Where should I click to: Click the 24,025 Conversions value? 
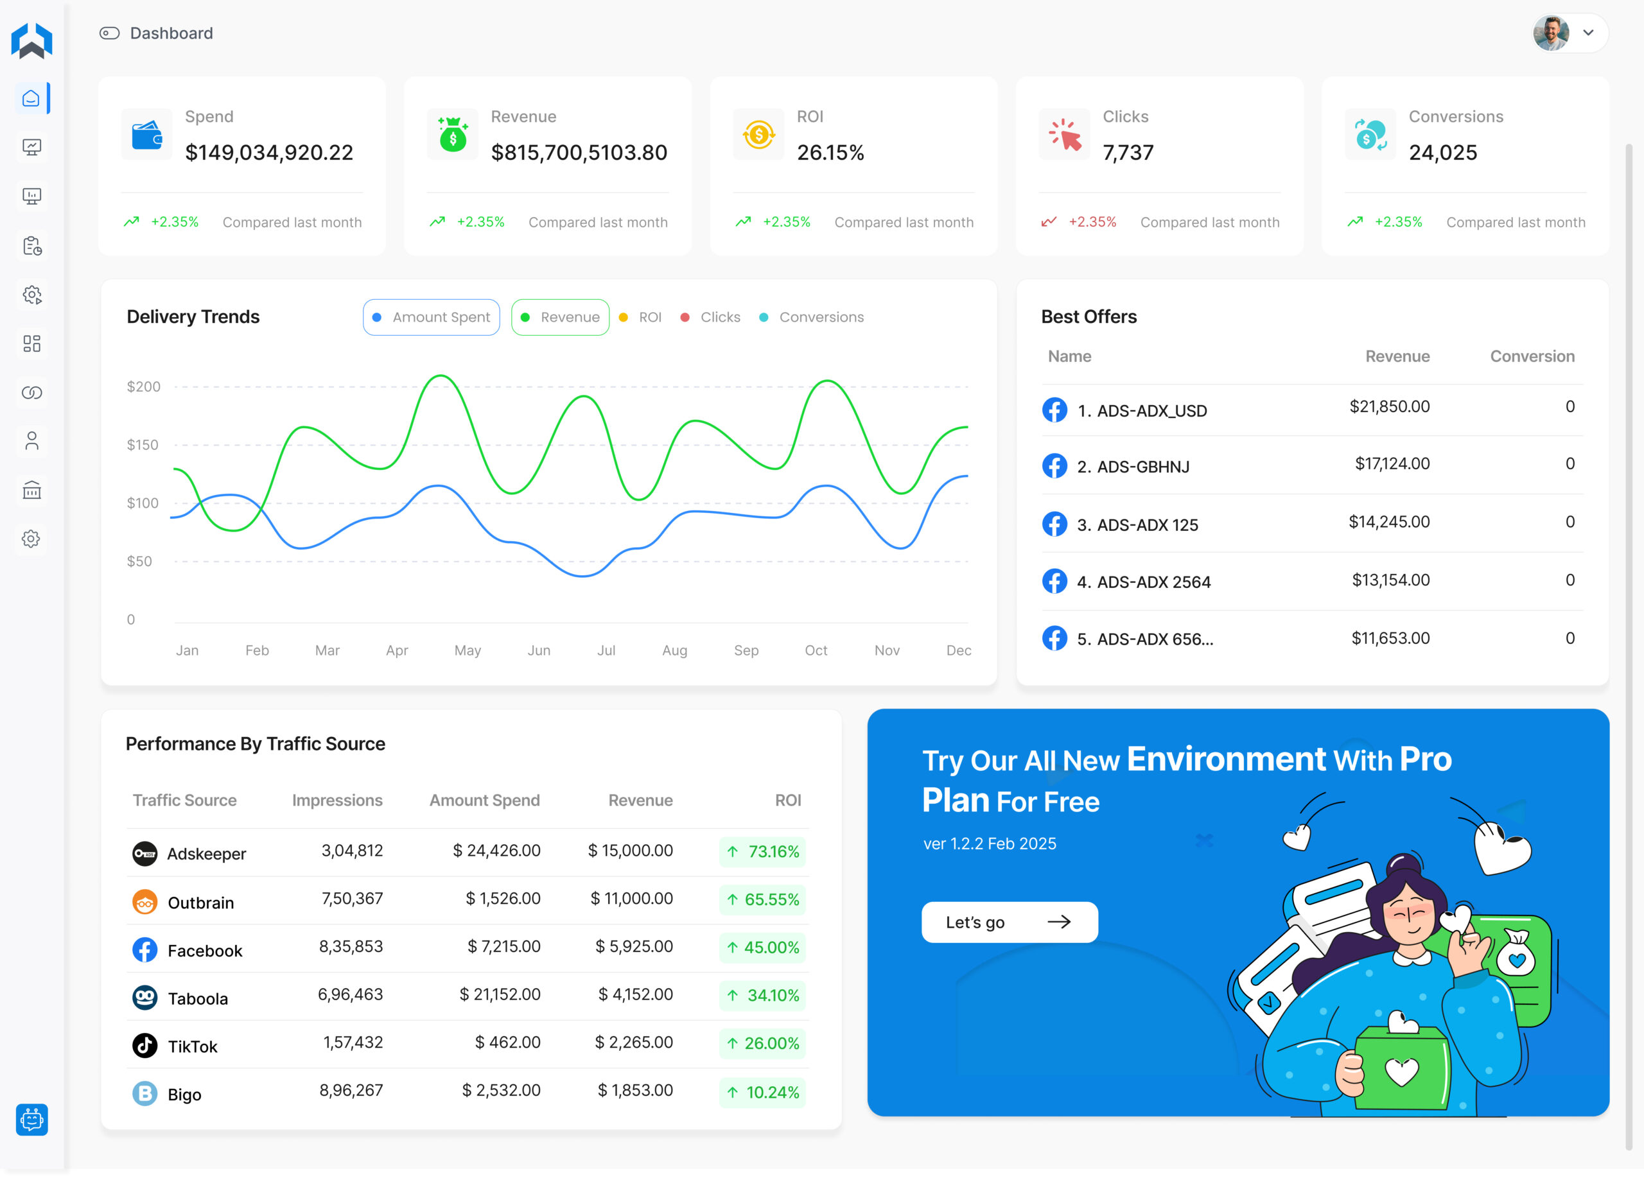pyautogui.click(x=1442, y=153)
